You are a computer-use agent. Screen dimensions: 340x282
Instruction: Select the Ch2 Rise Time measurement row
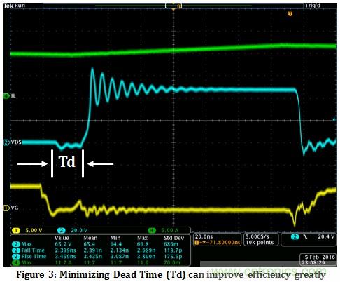point(100,257)
